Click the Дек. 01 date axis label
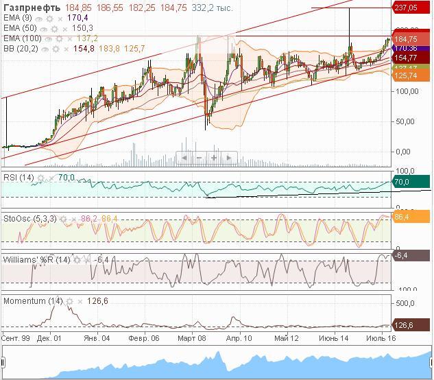The image size is (434, 380). click(x=49, y=338)
